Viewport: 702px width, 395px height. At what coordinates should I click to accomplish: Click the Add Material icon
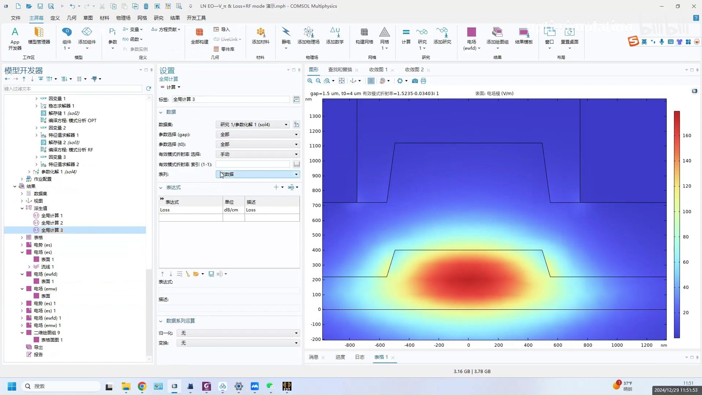pos(260,33)
